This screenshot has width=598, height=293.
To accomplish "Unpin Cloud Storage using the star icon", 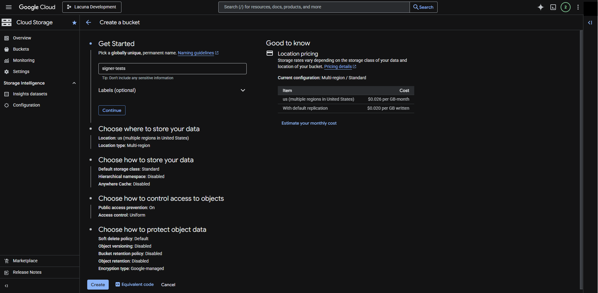I will click(74, 23).
